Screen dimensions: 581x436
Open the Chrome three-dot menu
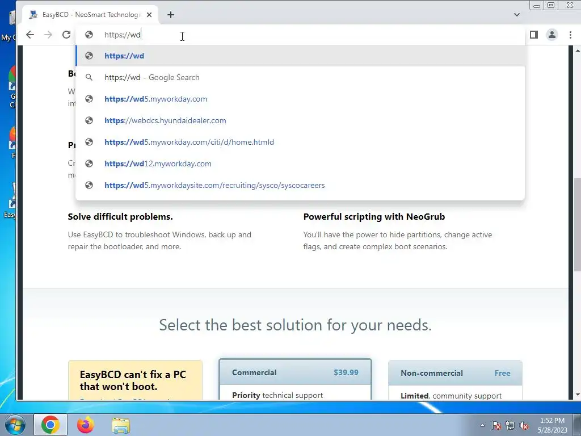tap(570, 35)
